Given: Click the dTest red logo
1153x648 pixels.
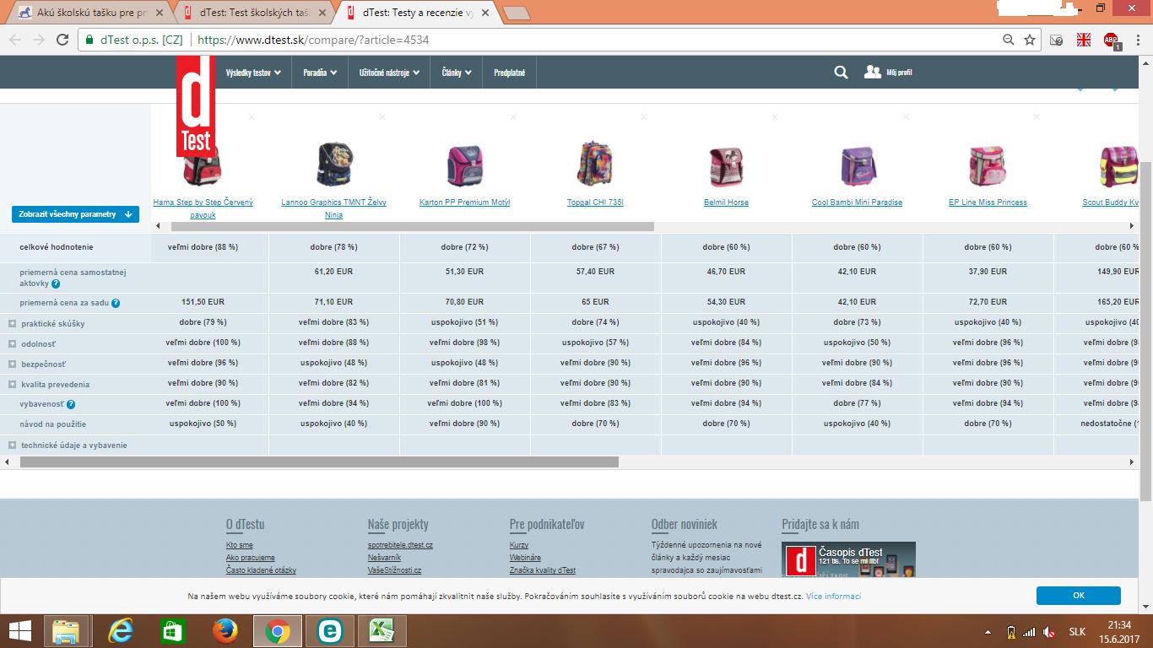Looking at the screenshot, I should pos(196,105).
